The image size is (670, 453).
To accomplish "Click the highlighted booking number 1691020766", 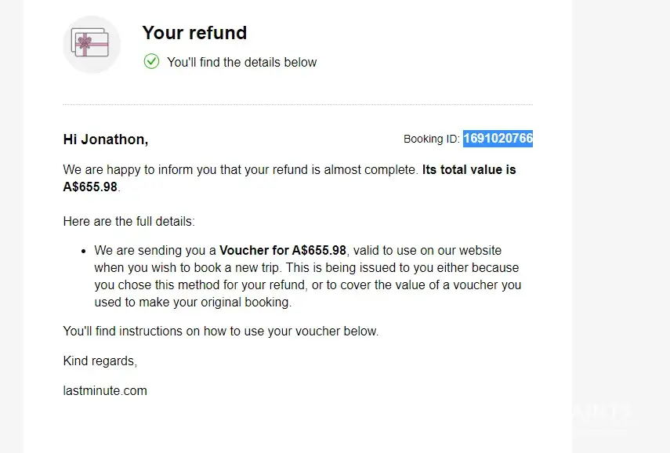I will point(498,139).
